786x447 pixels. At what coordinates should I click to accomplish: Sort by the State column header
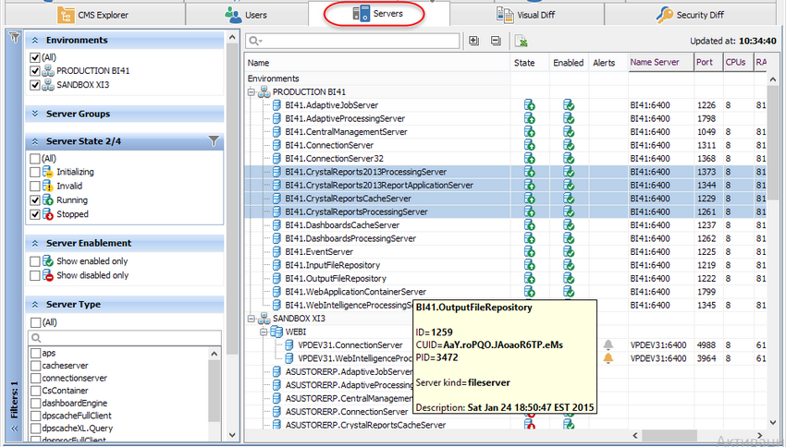tap(530, 63)
